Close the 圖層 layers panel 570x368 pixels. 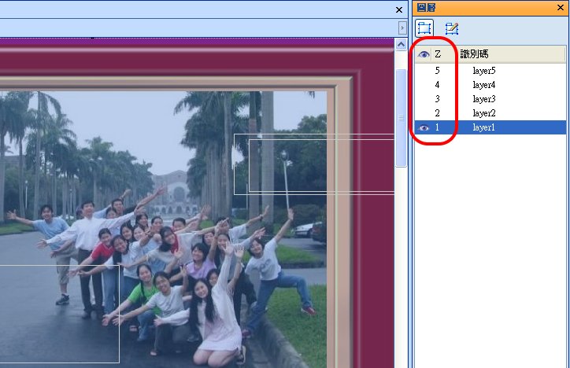[x=560, y=8]
